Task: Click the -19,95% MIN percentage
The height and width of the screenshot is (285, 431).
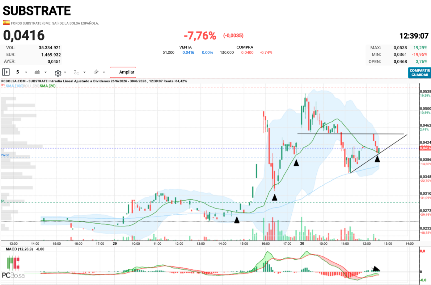Action: pos(420,55)
